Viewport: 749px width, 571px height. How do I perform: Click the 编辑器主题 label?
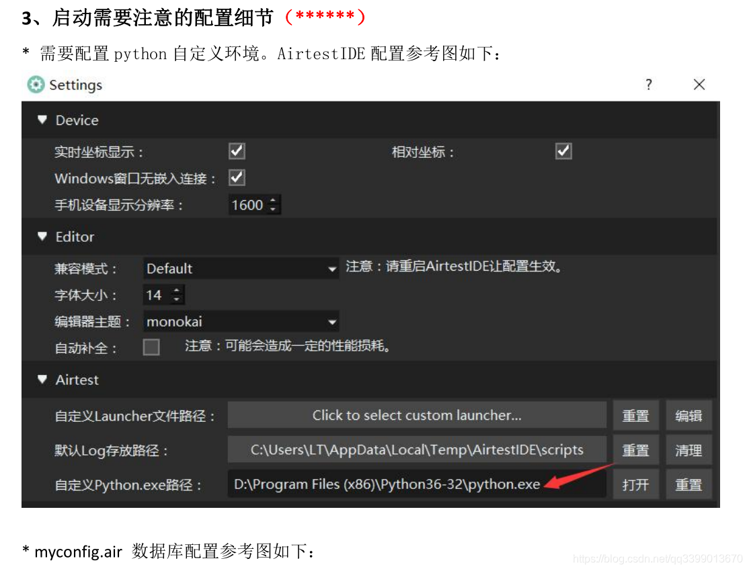pyautogui.click(x=92, y=322)
